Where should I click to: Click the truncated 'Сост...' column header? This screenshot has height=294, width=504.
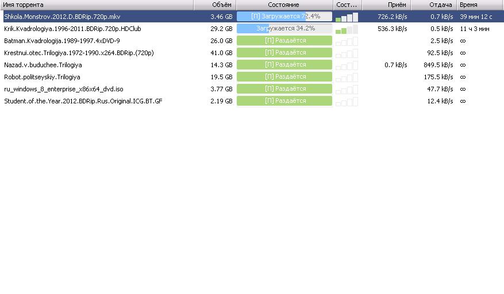pos(347,5)
